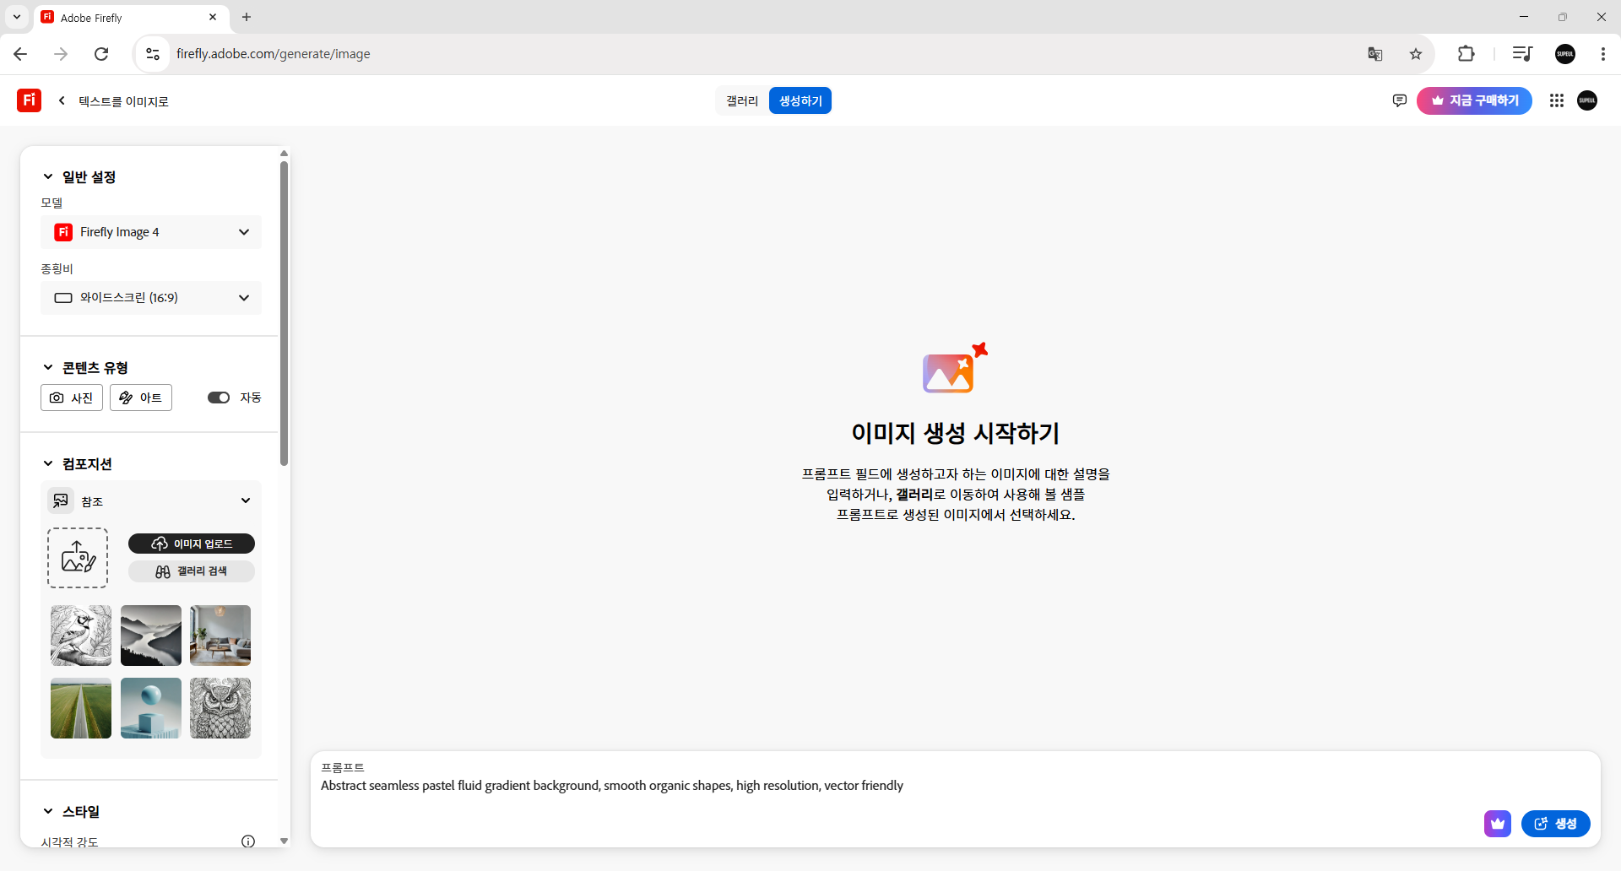Click the Adobe Firefly Fi logo
Viewport: 1621px width, 871px height.
pos(29,100)
